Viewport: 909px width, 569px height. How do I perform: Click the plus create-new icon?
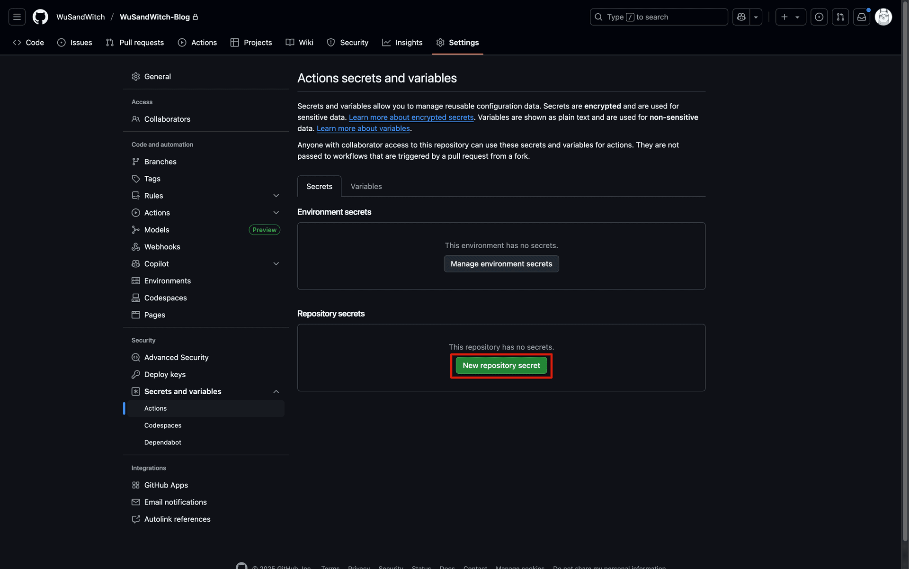point(784,17)
